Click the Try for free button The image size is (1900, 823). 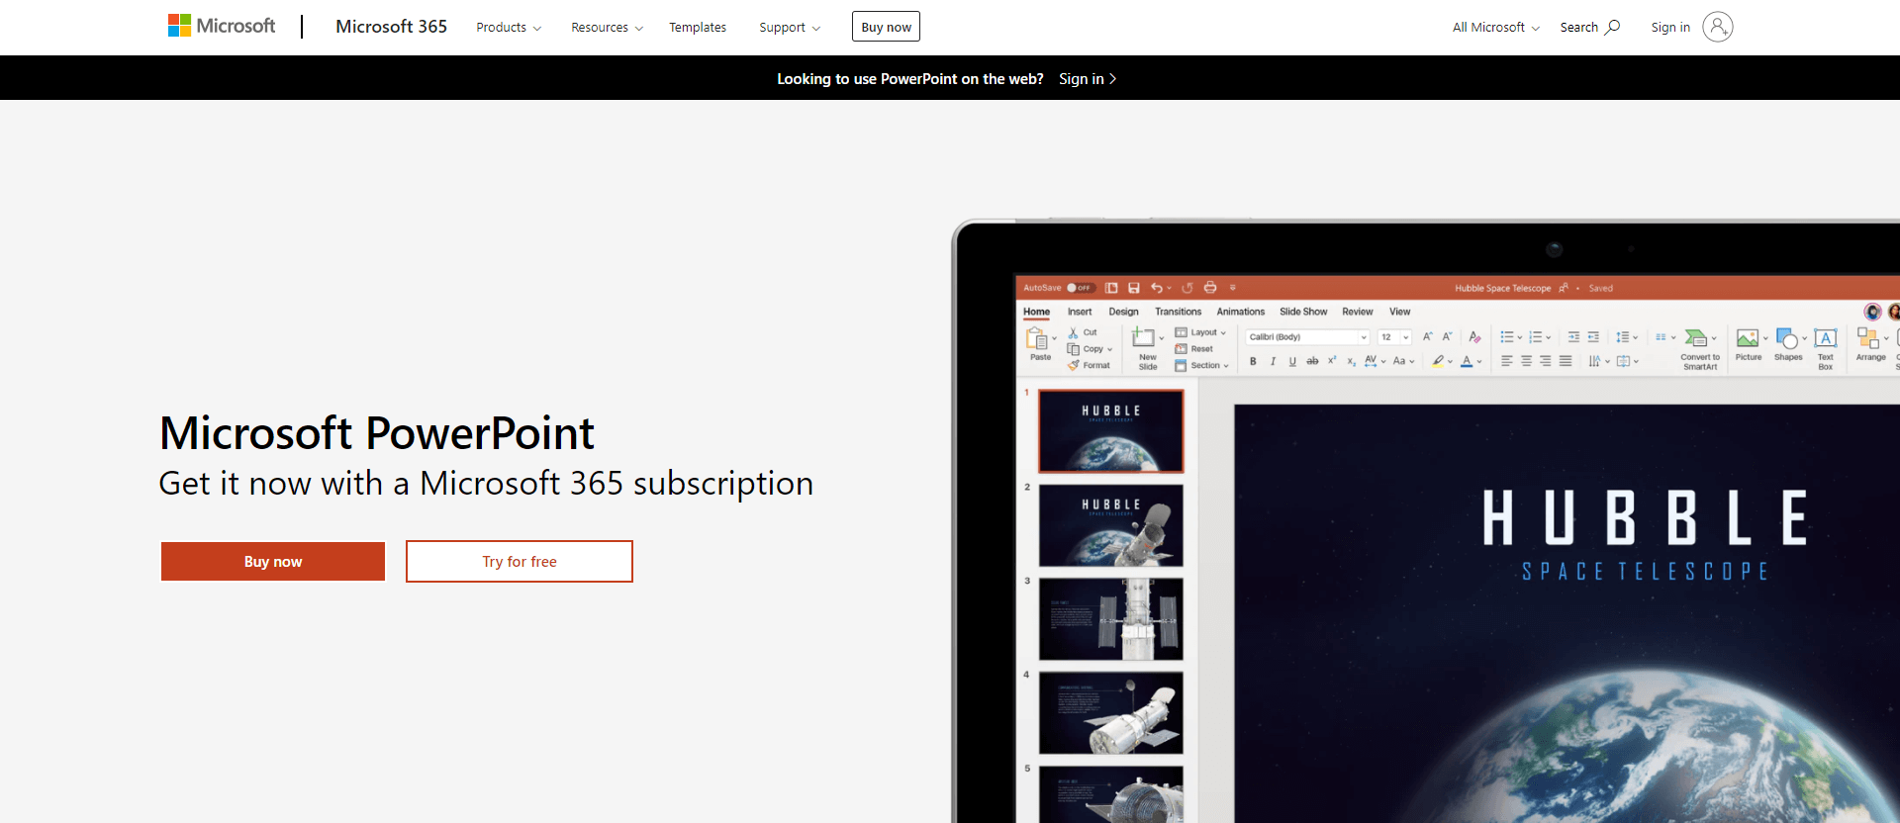pos(520,561)
